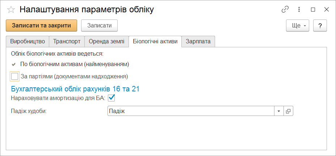This screenshot has width=336, height=156.
Task: Click 'Облік біологічних активів ведеться:' label
Action: coord(57,53)
